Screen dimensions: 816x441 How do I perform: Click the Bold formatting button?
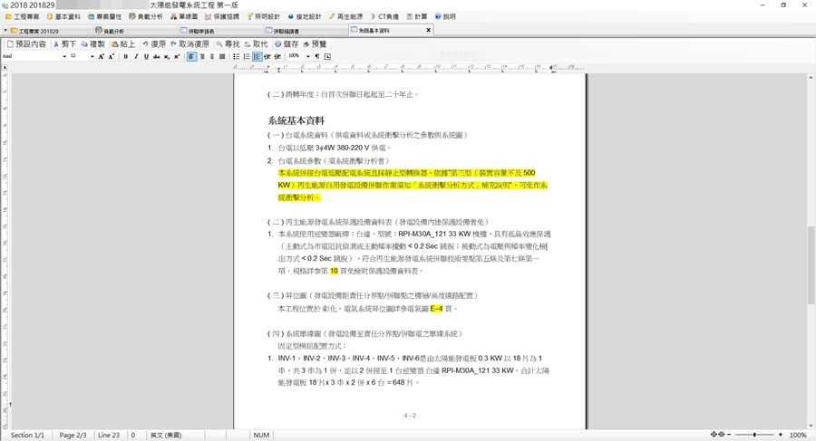(x=126, y=57)
